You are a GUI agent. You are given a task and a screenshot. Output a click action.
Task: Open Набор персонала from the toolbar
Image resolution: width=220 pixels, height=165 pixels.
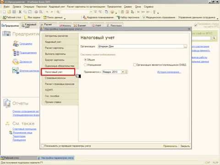click(128, 17)
